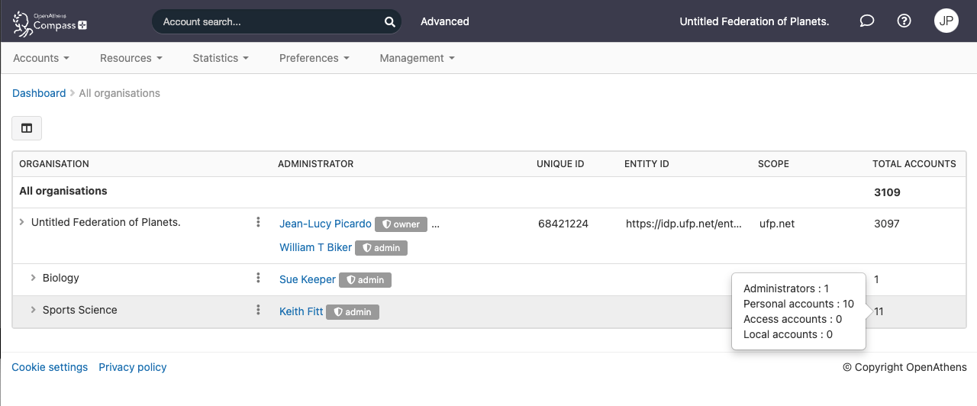Viewport: 977px width, 406px height.
Task: Open actions menu for Untitled Federation row
Action: click(259, 223)
